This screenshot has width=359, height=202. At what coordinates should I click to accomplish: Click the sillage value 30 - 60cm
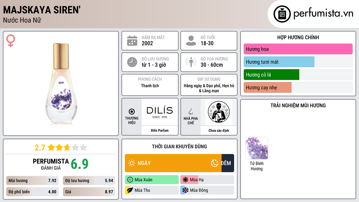212,65
